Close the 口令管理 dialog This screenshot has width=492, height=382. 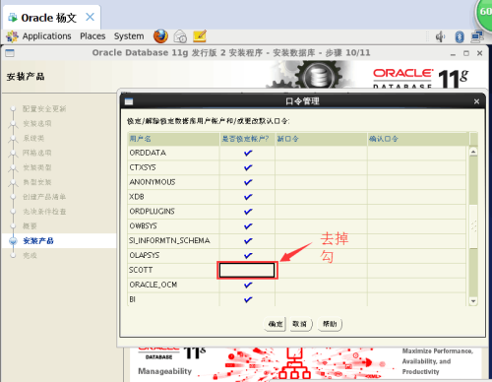(476, 101)
